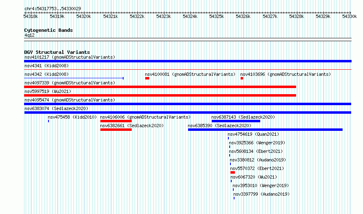Click the 54320k ruler position
Screen dimensions: 363x214
84,16
